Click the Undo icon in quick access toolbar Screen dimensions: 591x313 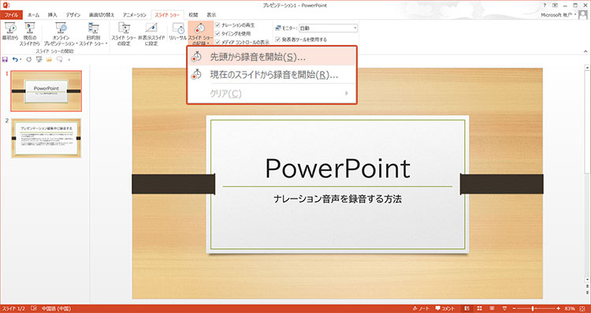tap(15, 60)
